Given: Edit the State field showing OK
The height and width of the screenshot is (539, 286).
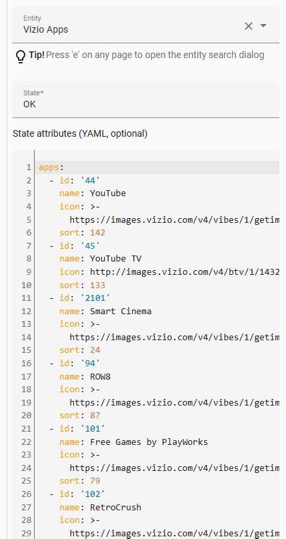Looking at the screenshot, I should click(146, 99).
